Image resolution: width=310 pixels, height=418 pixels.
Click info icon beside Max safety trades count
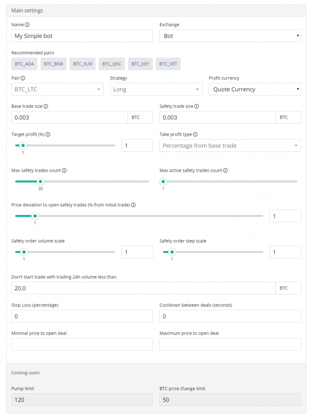pyautogui.click(x=64, y=171)
